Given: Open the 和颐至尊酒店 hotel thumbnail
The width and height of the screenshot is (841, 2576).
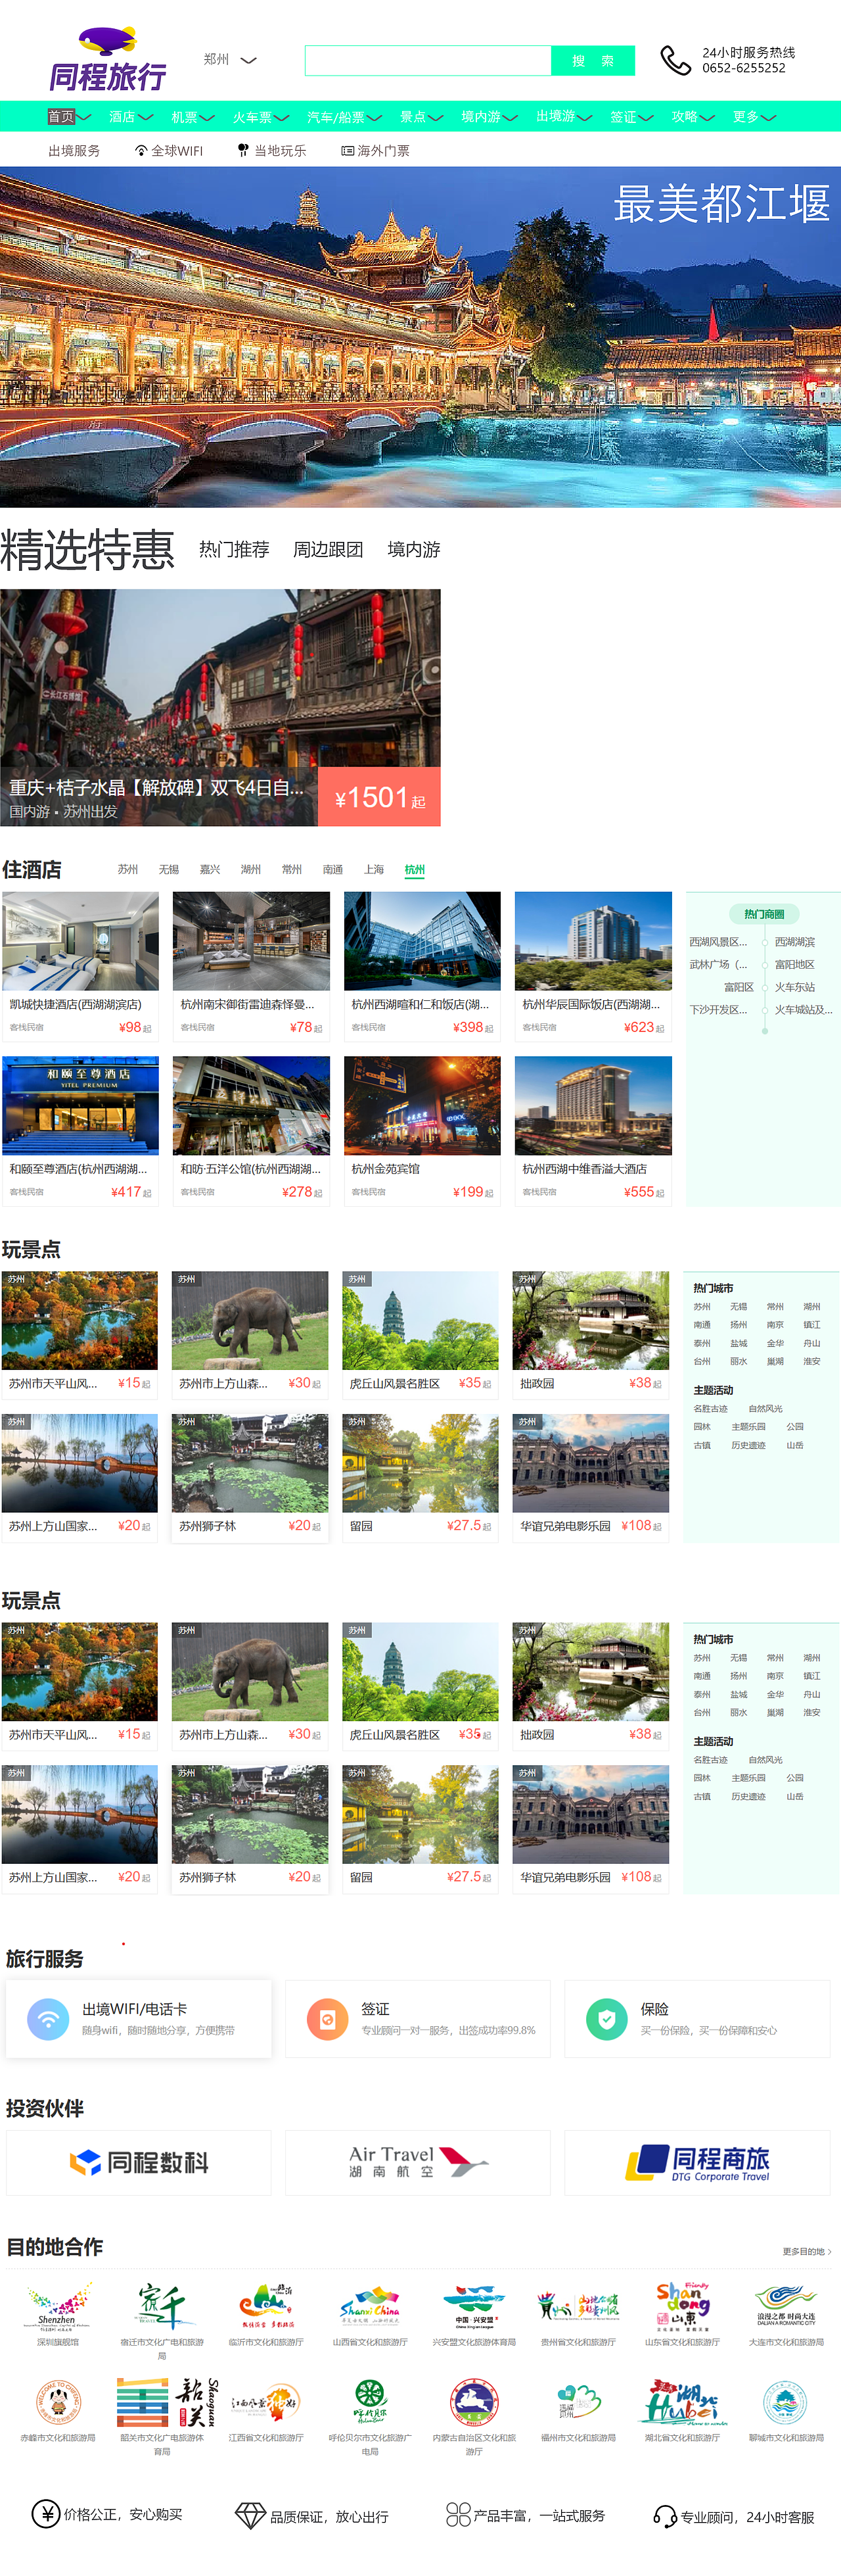Looking at the screenshot, I should tap(80, 1106).
